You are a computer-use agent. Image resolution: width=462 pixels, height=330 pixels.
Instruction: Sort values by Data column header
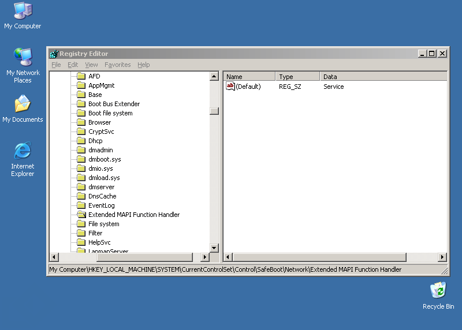(x=383, y=77)
